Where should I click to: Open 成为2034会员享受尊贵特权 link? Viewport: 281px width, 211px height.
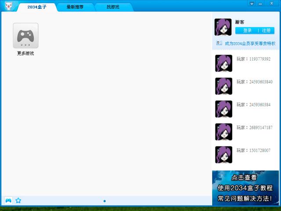[x=250, y=44]
